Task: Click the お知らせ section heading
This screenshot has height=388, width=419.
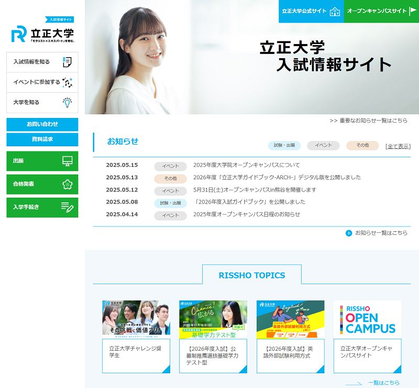Action: (123, 142)
